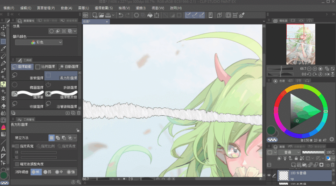Click the Undo arrow in the command bar
The image size is (336, 186).
121,15
